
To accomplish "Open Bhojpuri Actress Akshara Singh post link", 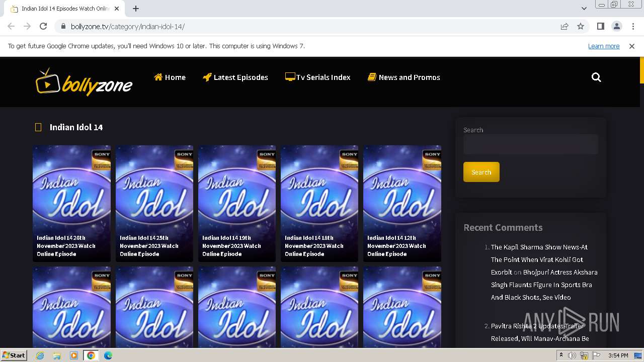I will [544, 285].
